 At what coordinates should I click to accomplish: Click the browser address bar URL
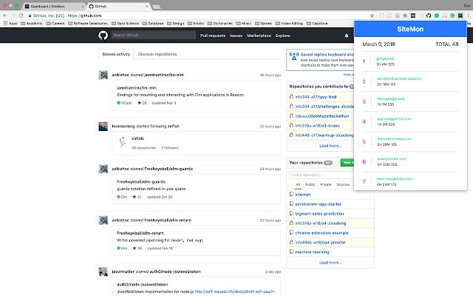point(84,16)
